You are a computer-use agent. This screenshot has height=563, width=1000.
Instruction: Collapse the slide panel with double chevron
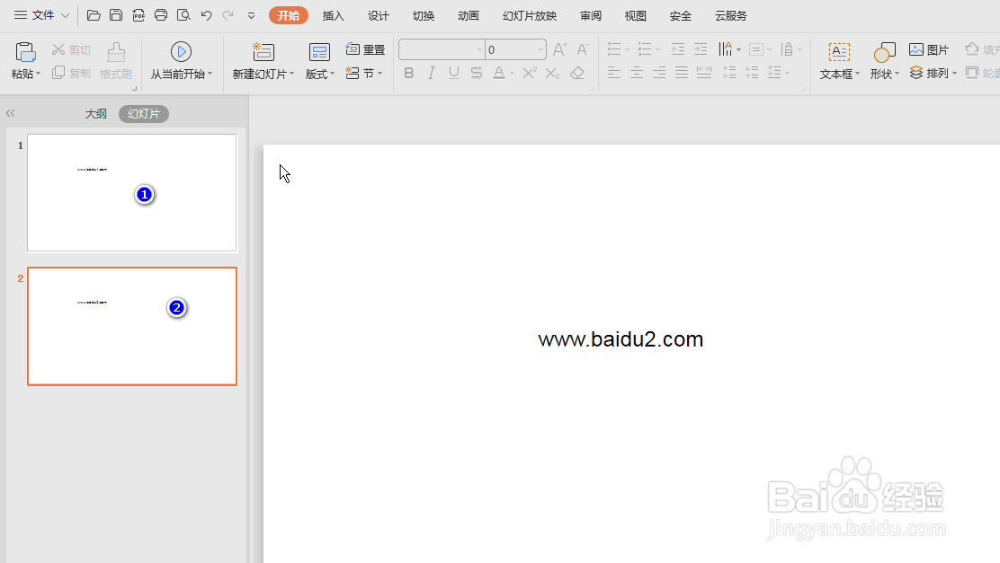tap(10, 113)
